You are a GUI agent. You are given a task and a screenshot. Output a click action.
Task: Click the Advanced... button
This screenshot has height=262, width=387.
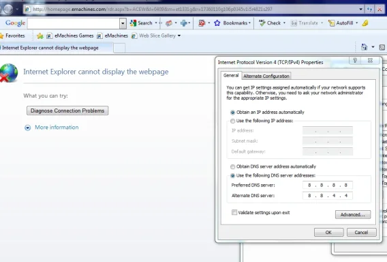tap(353, 214)
